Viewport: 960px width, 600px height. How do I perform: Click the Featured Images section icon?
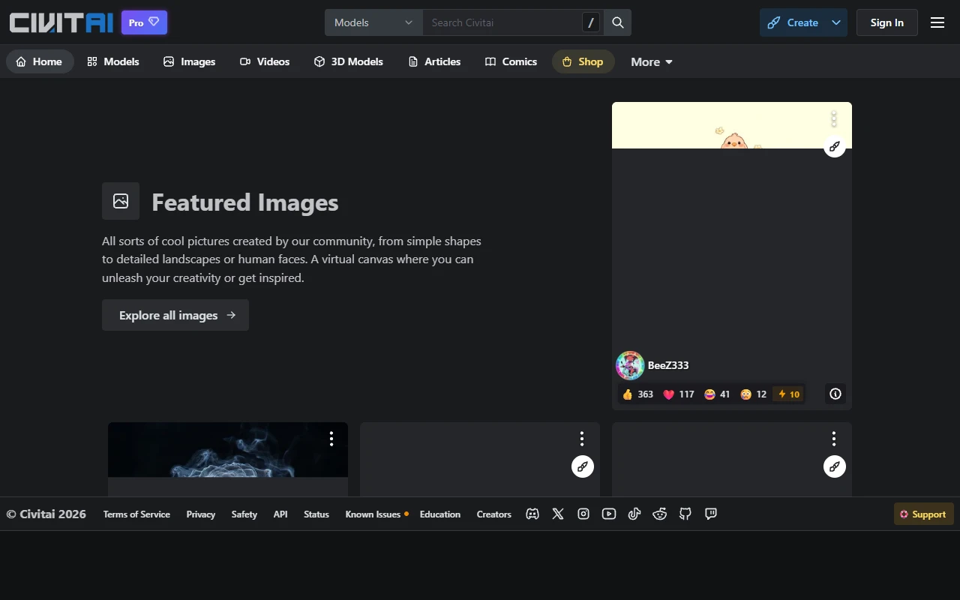pyautogui.click(x=121, y=201)
